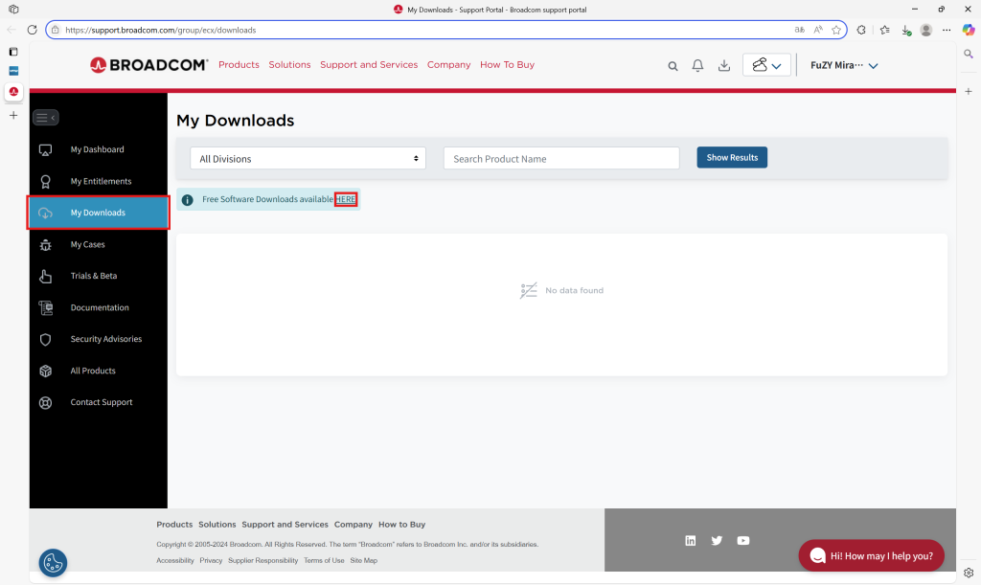Screen dimensions: 981x585
Task: Click the info icon in the downloads notice
Action: [x=187, y=200]
